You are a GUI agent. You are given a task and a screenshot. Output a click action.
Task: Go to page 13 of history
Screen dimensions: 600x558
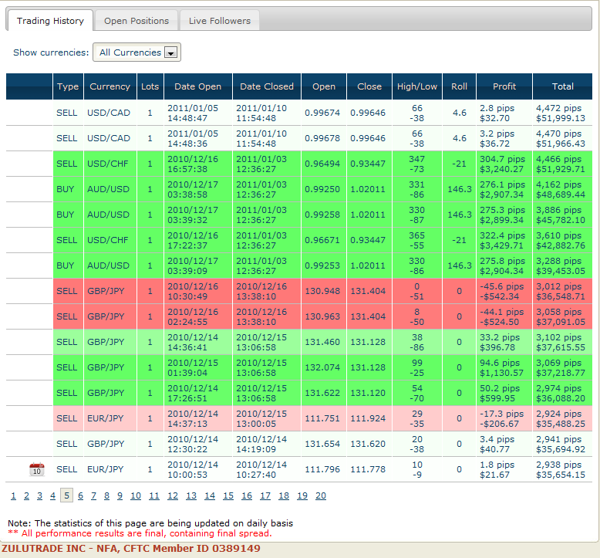tap(191, 495)
